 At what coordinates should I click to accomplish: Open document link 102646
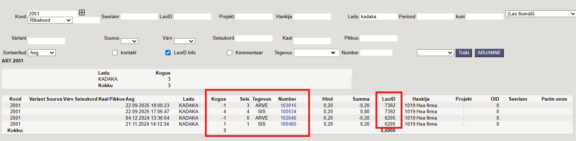(288, 118)
